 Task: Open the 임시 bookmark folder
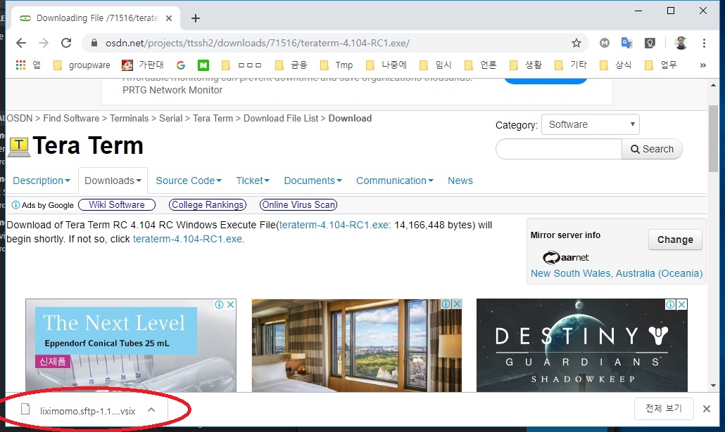pyautogui.click(x=436, y=65)
